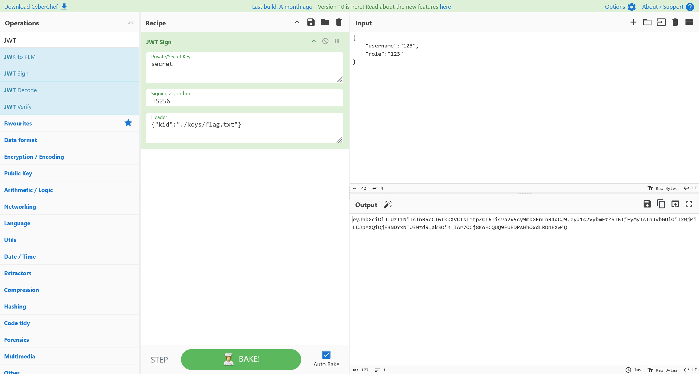Expand the Language category
The width and height of the screenshot is (699, 374).
coord(69,223)
